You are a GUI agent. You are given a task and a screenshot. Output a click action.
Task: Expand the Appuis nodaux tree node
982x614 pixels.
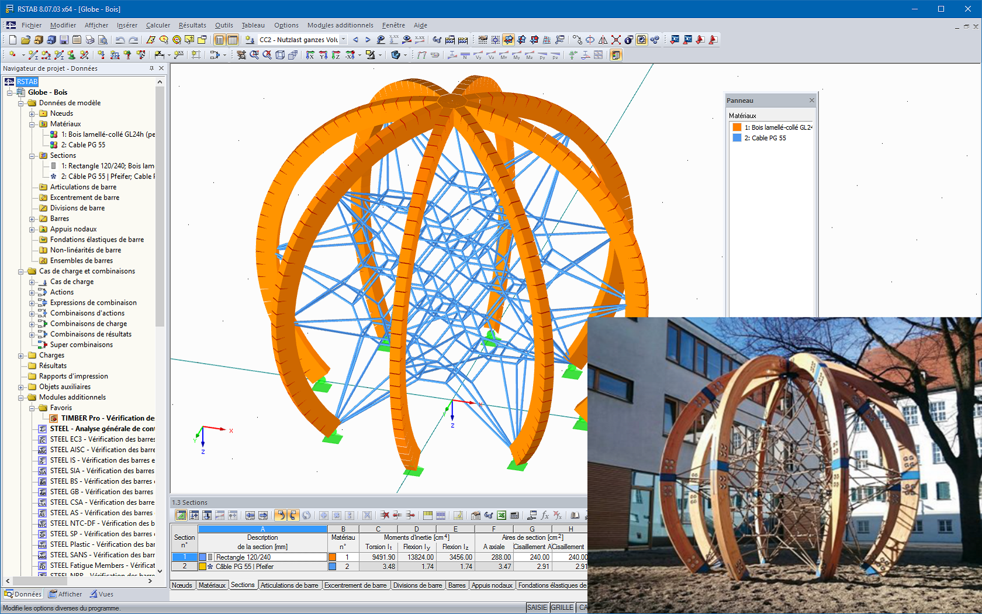[32, 229]
